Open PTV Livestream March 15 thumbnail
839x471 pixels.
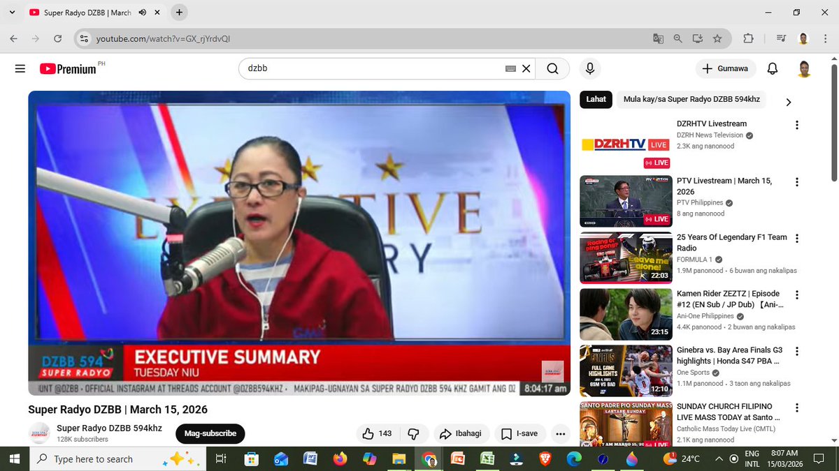(x=626, y=201)
